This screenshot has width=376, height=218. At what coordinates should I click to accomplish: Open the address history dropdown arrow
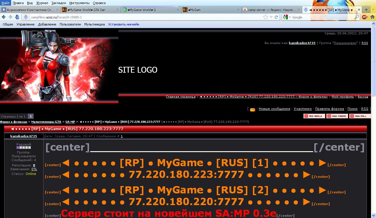tap(271, 17)
